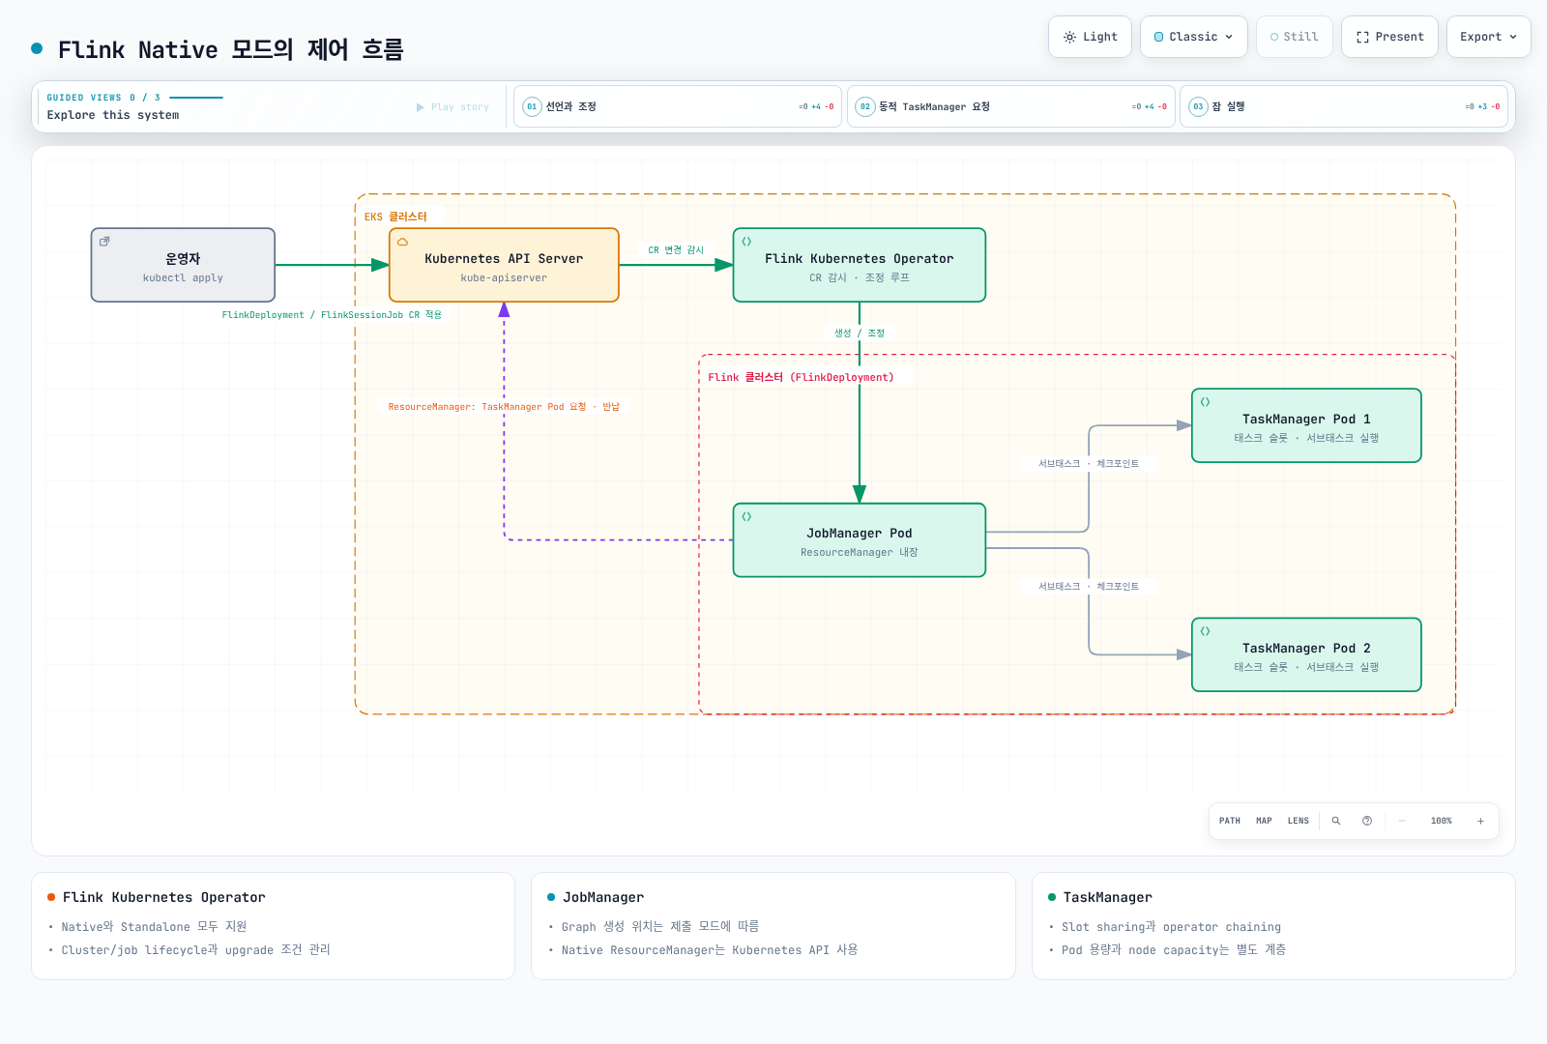Click the code icon on TaskManager Pod 2
Viewport: 1547px width, 1044px height.
(x=1205, y=631)
